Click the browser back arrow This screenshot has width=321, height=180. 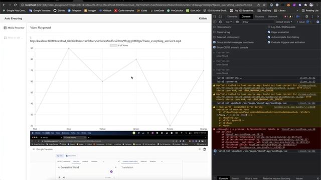pyautogui.click(x=4, y=4)
